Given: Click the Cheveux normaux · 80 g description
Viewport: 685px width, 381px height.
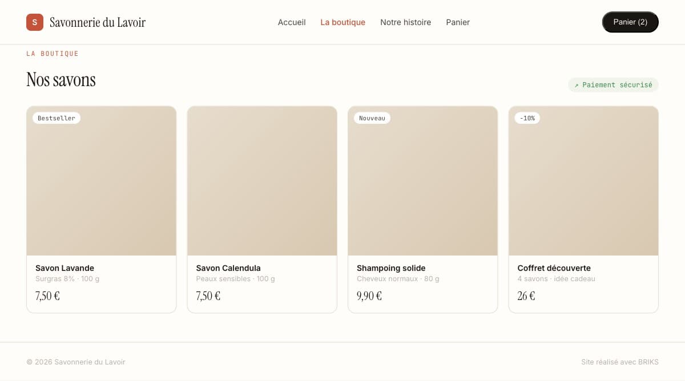Looking at the screenshot, I should (398, 279).
